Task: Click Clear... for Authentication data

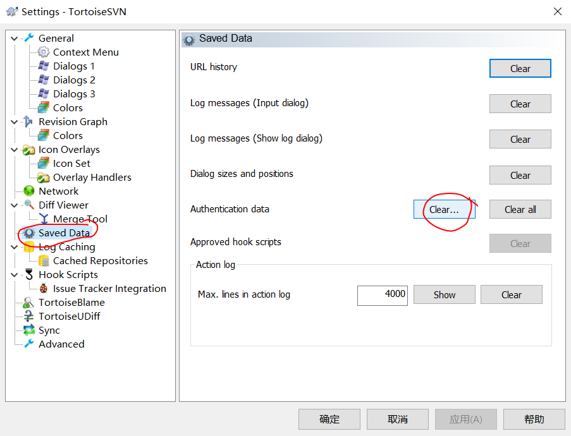Action: pyautogui.click(x=445, y=209)
